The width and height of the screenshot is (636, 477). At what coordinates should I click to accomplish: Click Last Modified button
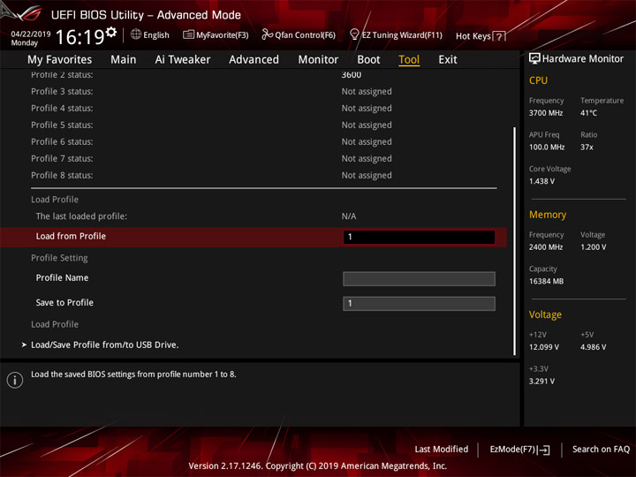[442, 450]
